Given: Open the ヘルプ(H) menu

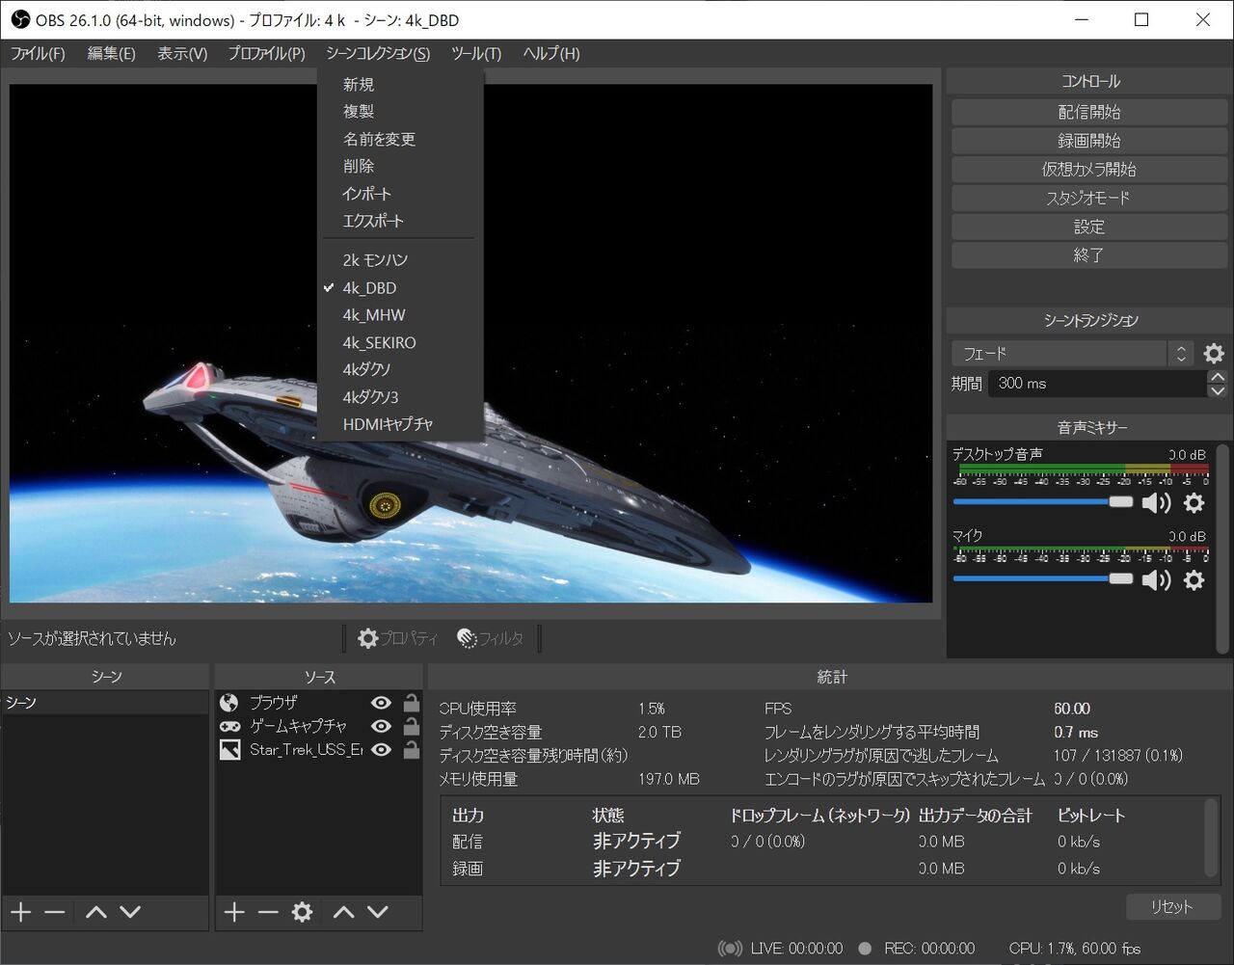Looking at the screenshot, I should pos(551,54).
